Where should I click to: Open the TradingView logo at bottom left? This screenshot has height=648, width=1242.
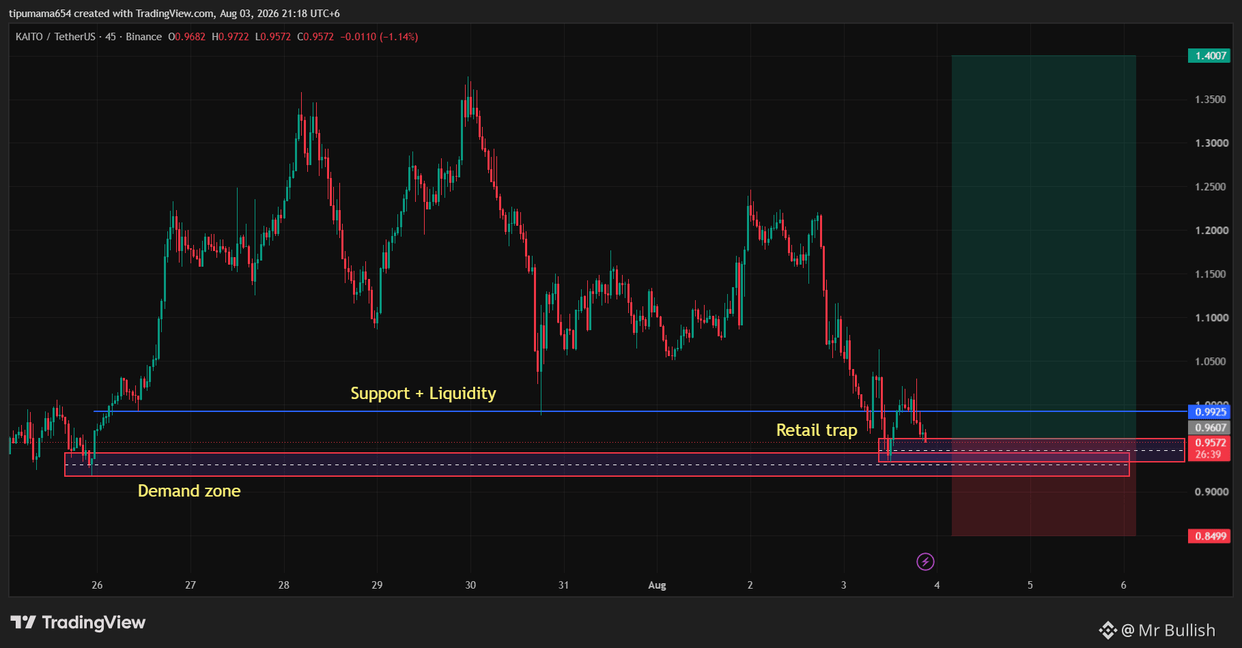(x=78, y=622)
